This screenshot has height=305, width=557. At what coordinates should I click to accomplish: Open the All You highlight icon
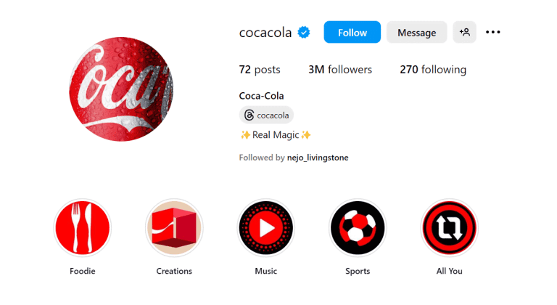point(450,228)
